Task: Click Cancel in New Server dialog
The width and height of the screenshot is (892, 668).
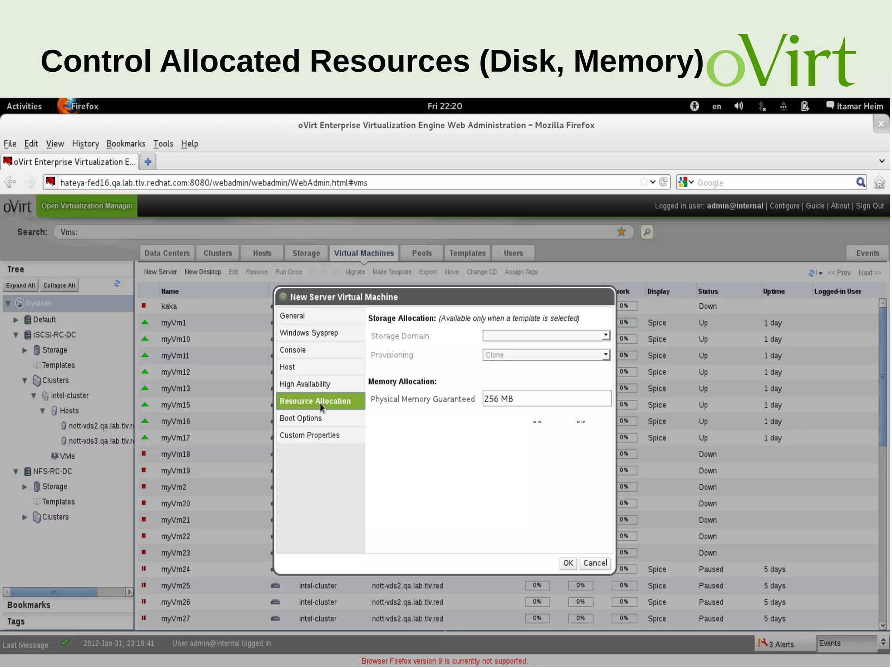Action: (595, 563)
